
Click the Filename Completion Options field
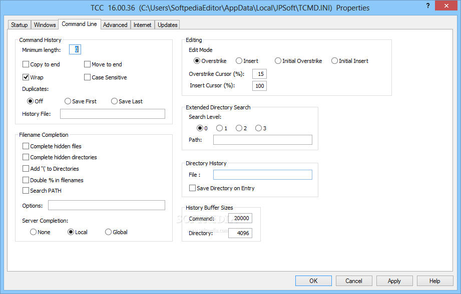[x=107, y=205]
